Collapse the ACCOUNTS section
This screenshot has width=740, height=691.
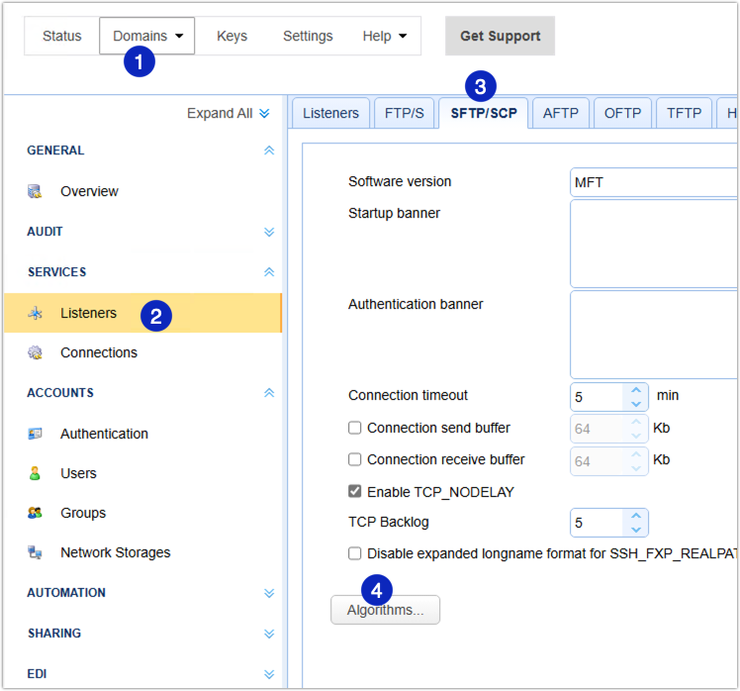coord(269,393)
